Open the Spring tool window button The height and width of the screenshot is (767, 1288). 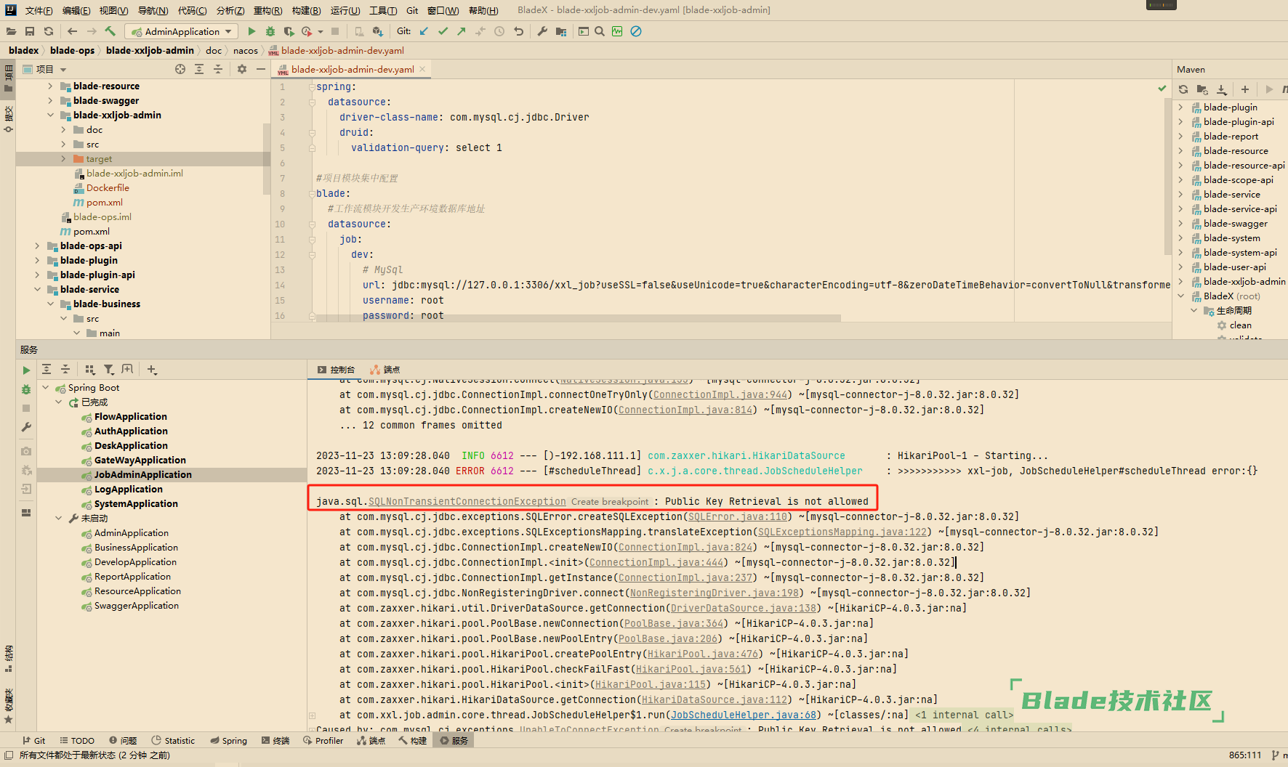tap(228, 741)
